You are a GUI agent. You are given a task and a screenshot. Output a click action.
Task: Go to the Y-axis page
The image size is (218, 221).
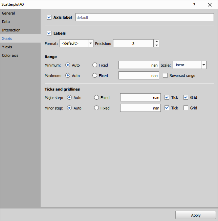point(20,47)
